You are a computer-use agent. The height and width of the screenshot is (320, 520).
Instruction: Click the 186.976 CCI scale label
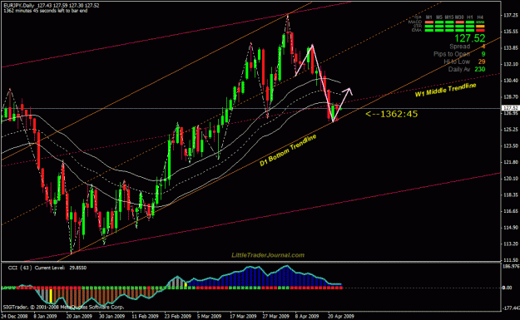point(512,266)
